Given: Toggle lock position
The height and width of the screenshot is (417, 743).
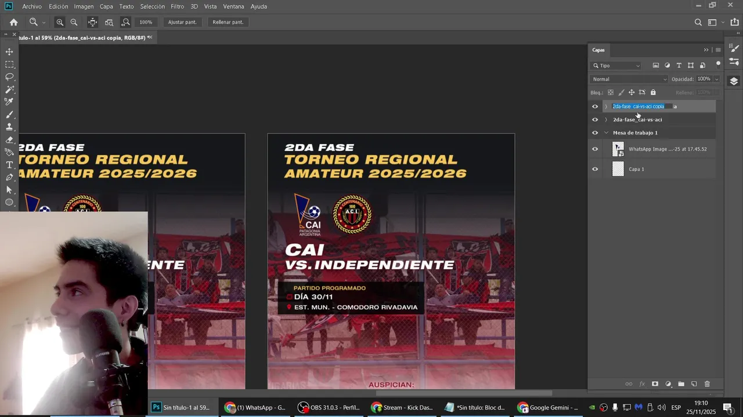Looking at the screenshot, I should point(632,93).
